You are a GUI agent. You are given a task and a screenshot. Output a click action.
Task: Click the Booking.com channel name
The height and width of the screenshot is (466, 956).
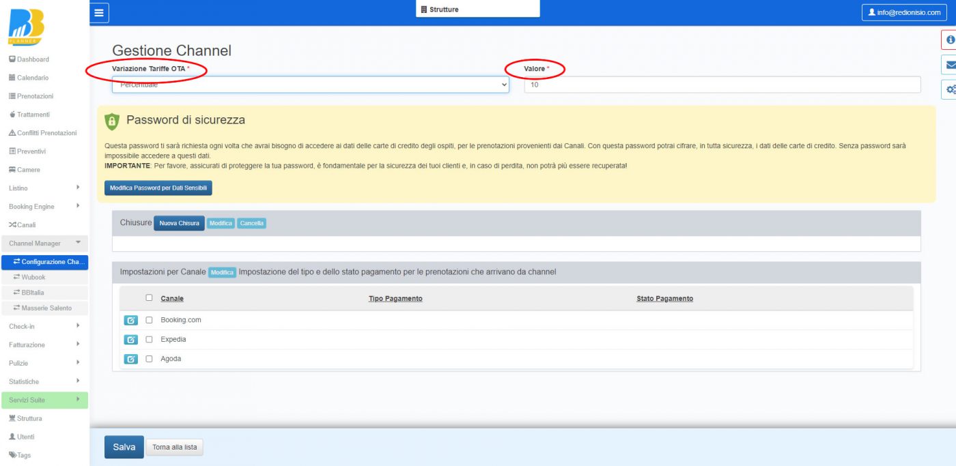181,320
